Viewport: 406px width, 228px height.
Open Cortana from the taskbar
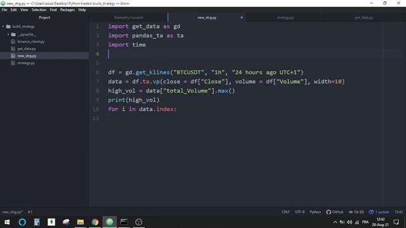click(x=22, y=222)
